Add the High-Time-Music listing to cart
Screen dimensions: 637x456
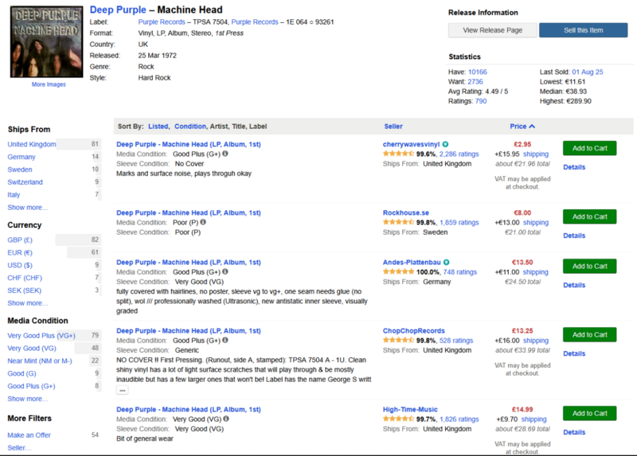[x=589, y=413]
